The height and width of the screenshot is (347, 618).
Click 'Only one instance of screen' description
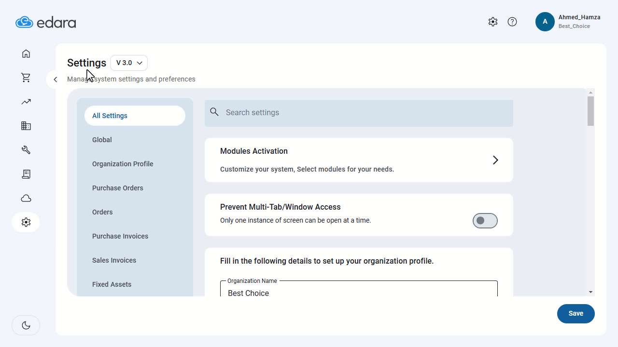click(295, 220)
